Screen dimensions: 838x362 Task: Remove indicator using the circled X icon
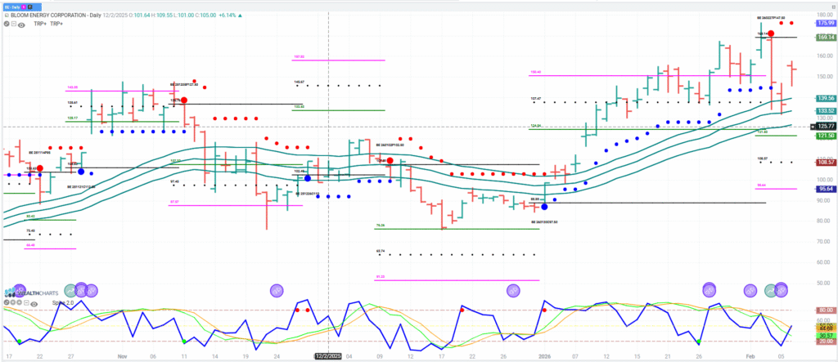[x=7, y=25]
